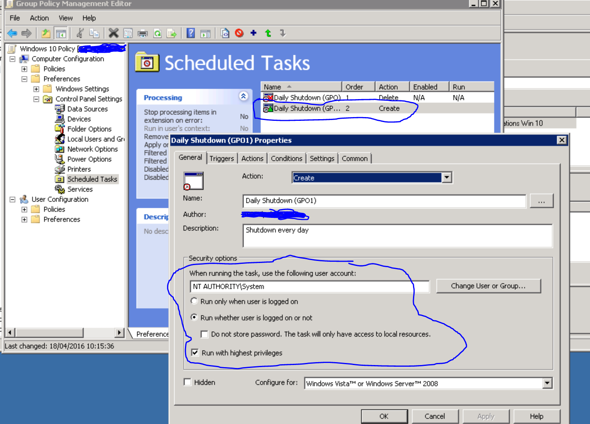Toggle the show/hide console tree icon
Image resolution: width=590 pixels, height=424 pixels.
61,33
